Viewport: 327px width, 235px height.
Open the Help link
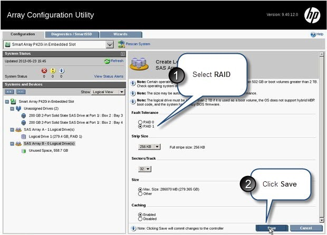(x=320, y=34)
